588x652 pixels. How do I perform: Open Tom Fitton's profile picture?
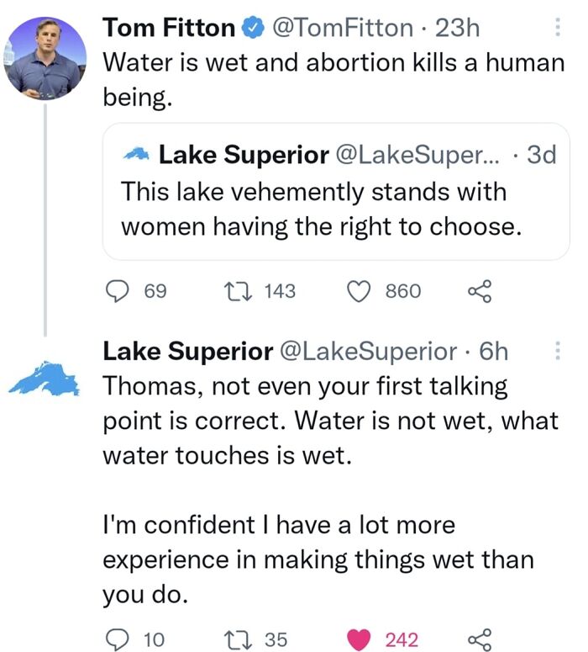click(45, 57)
